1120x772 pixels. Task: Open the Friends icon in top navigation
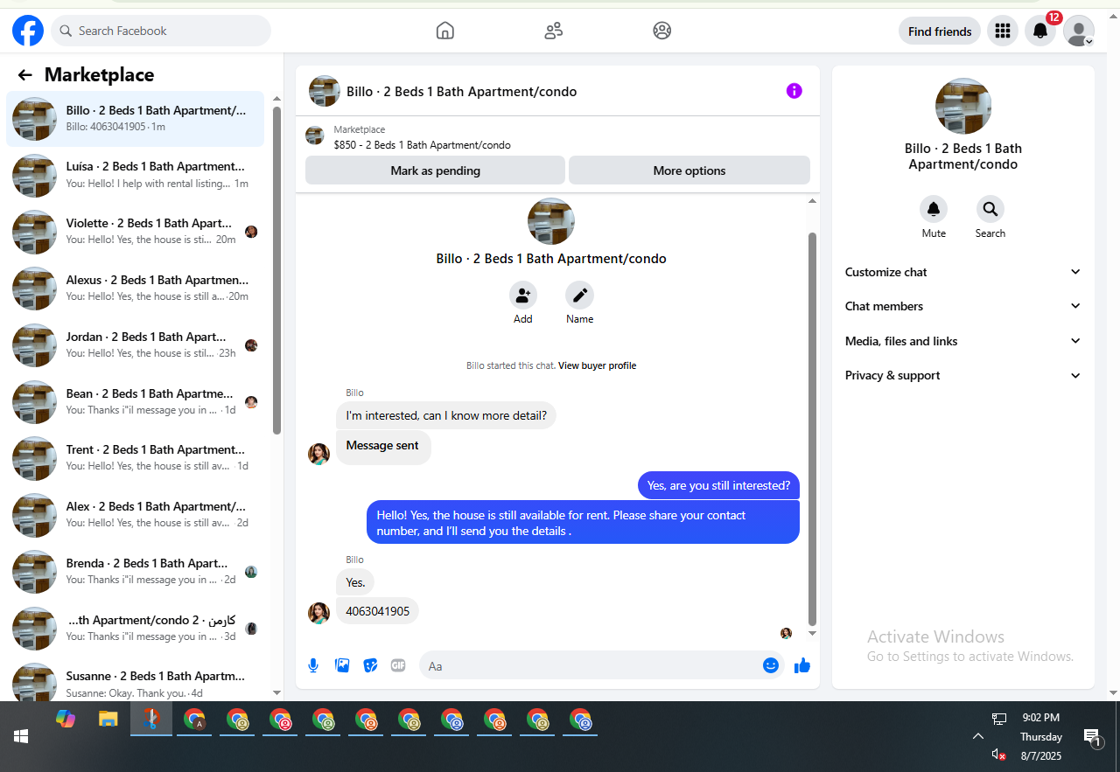554,31
